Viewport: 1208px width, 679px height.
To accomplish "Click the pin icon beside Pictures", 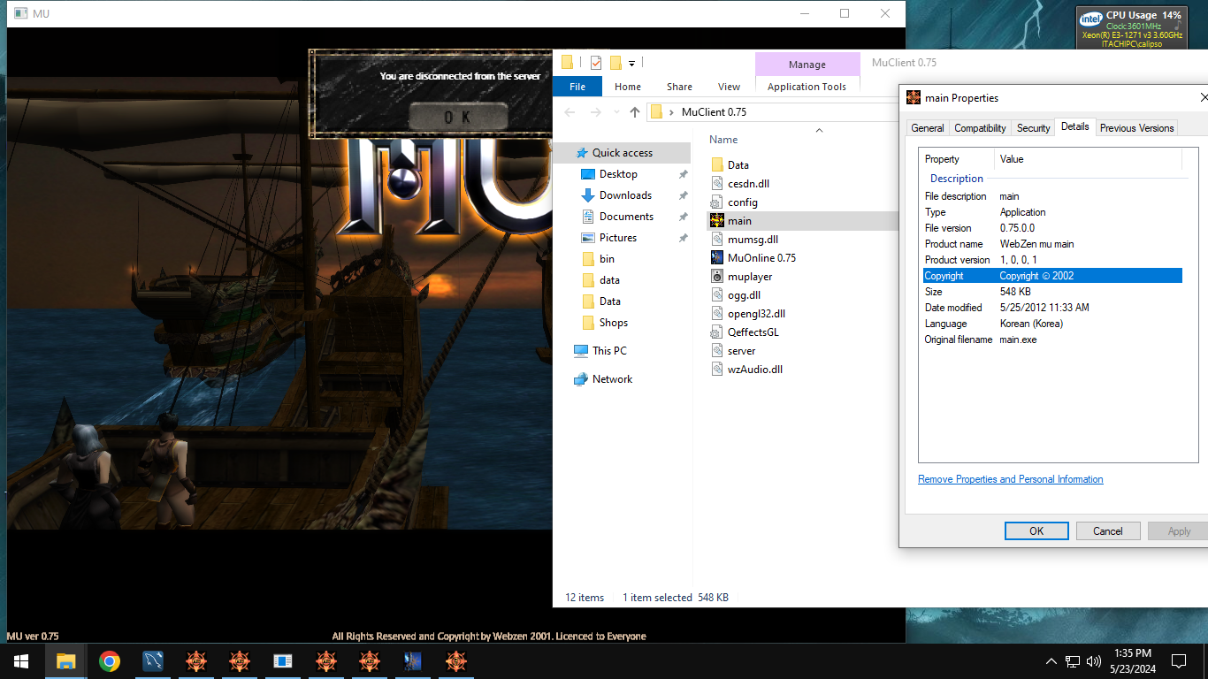I will (683, 238).
